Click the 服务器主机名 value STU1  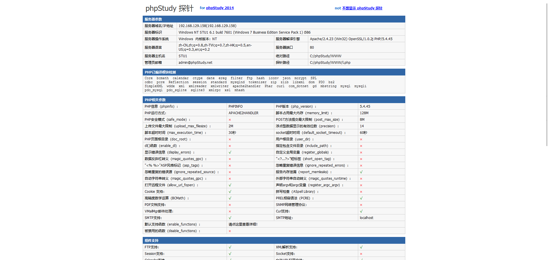pos(183,56)
